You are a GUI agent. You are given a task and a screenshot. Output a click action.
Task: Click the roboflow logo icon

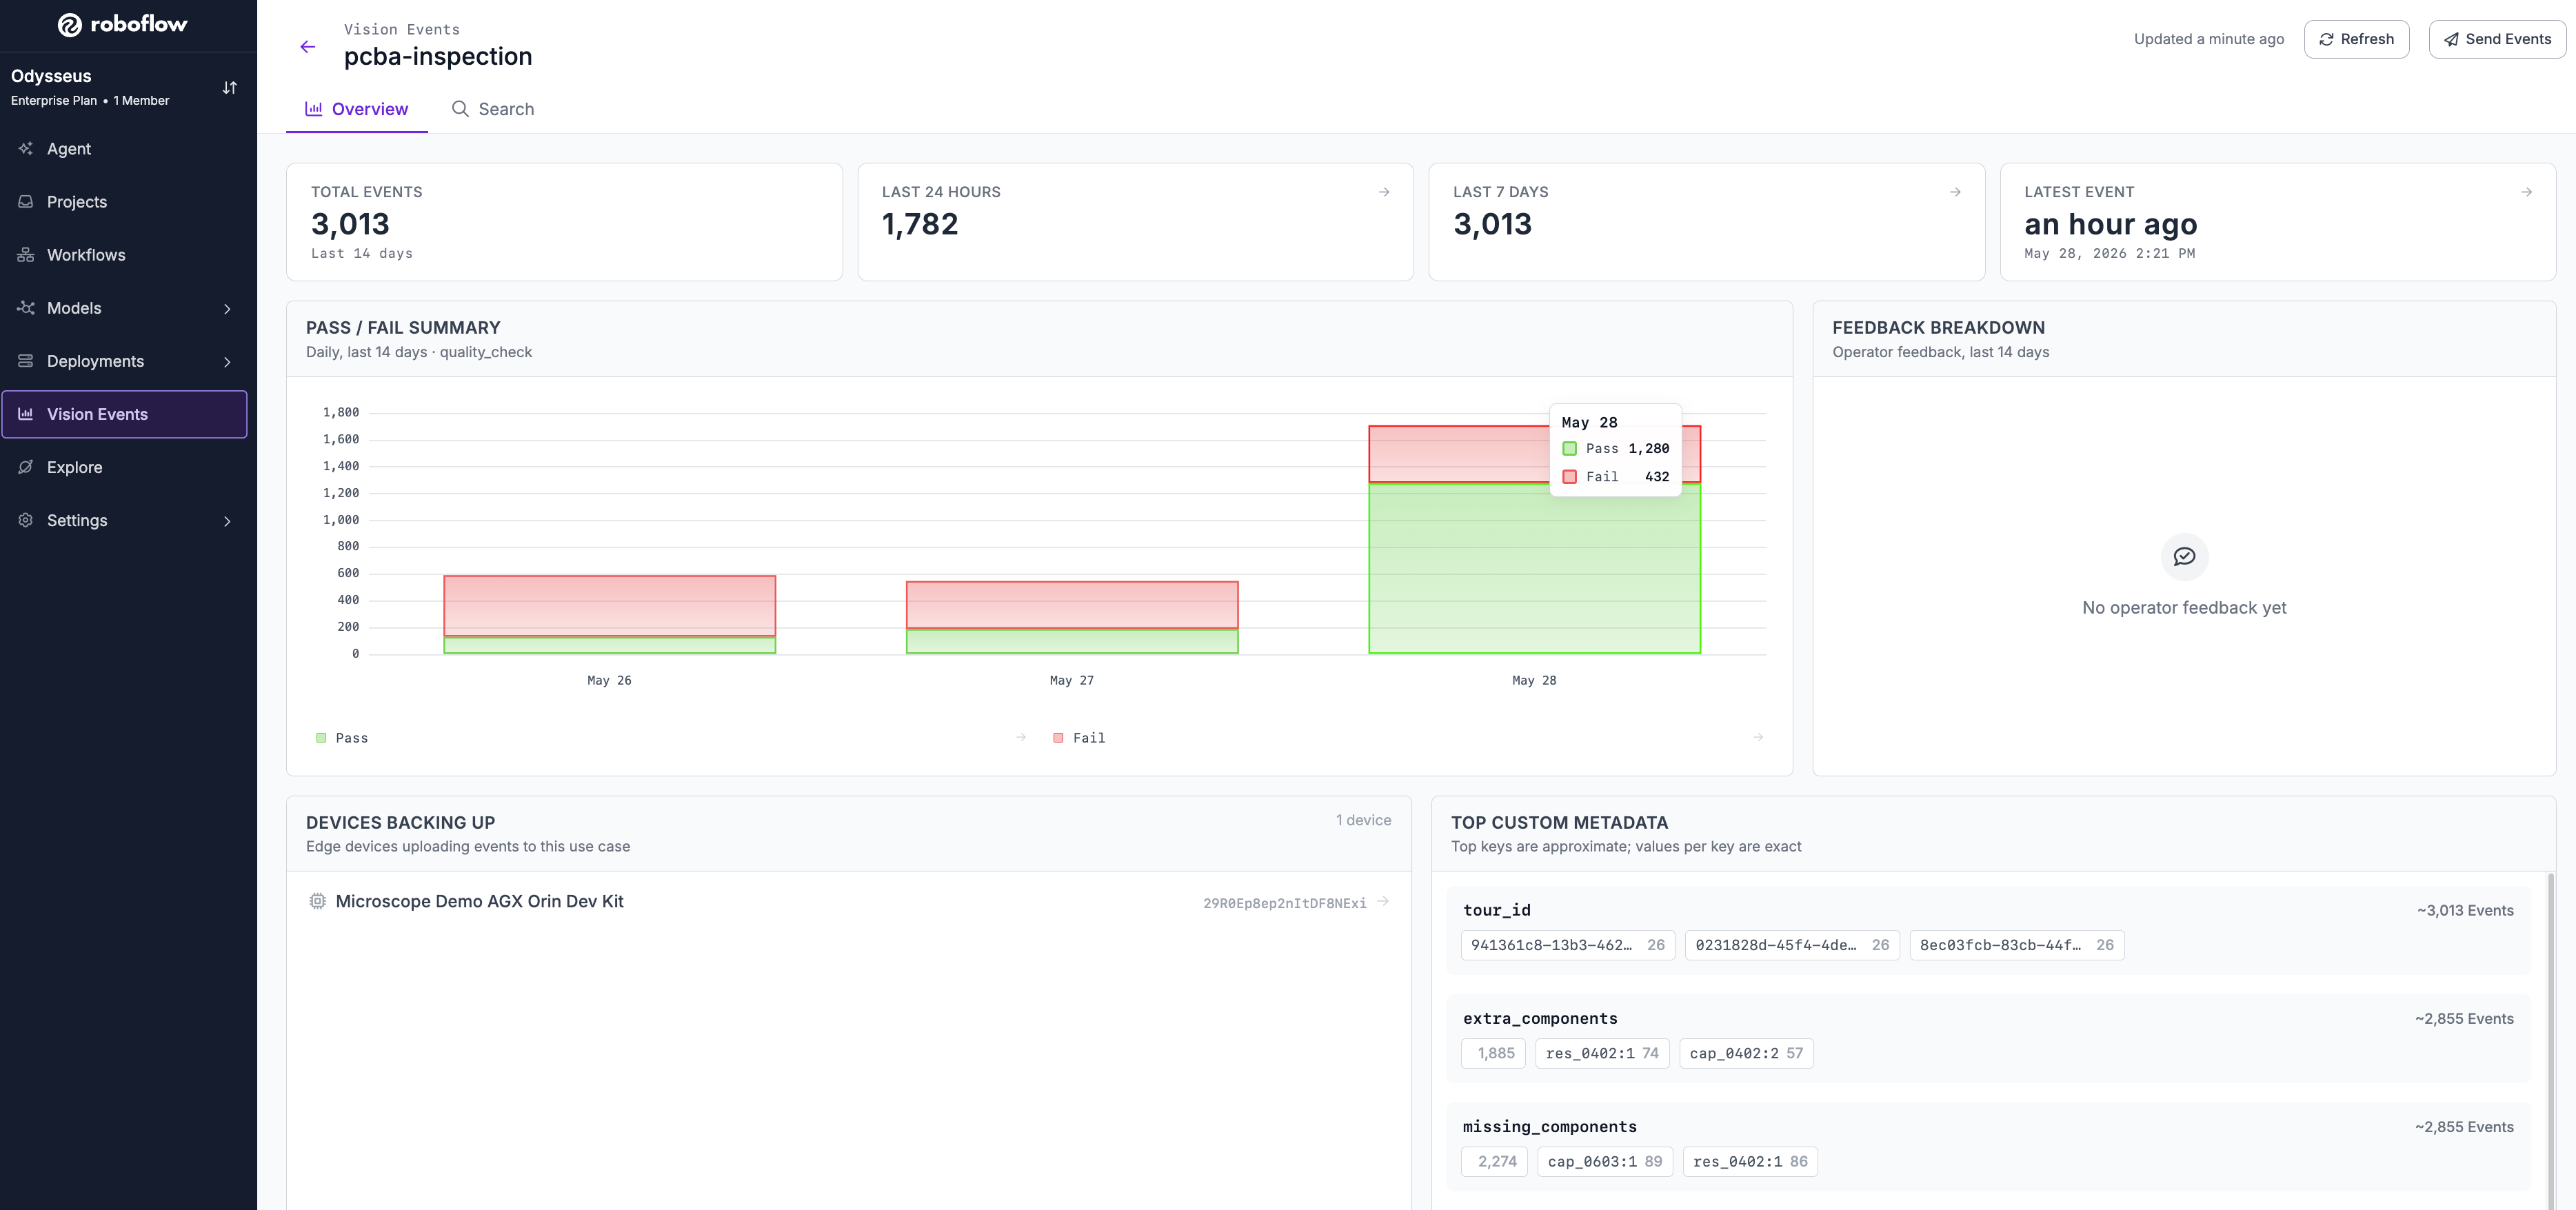pos(70,25)
